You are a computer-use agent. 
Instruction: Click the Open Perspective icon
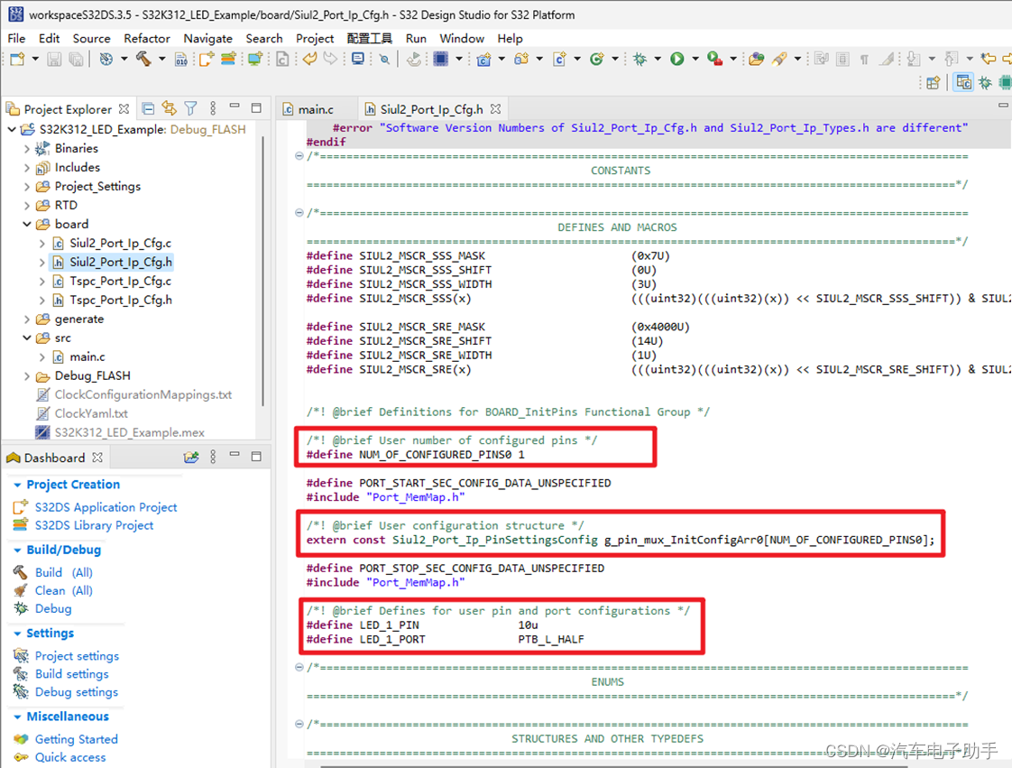pyautogui.click(x=934, y=83)
